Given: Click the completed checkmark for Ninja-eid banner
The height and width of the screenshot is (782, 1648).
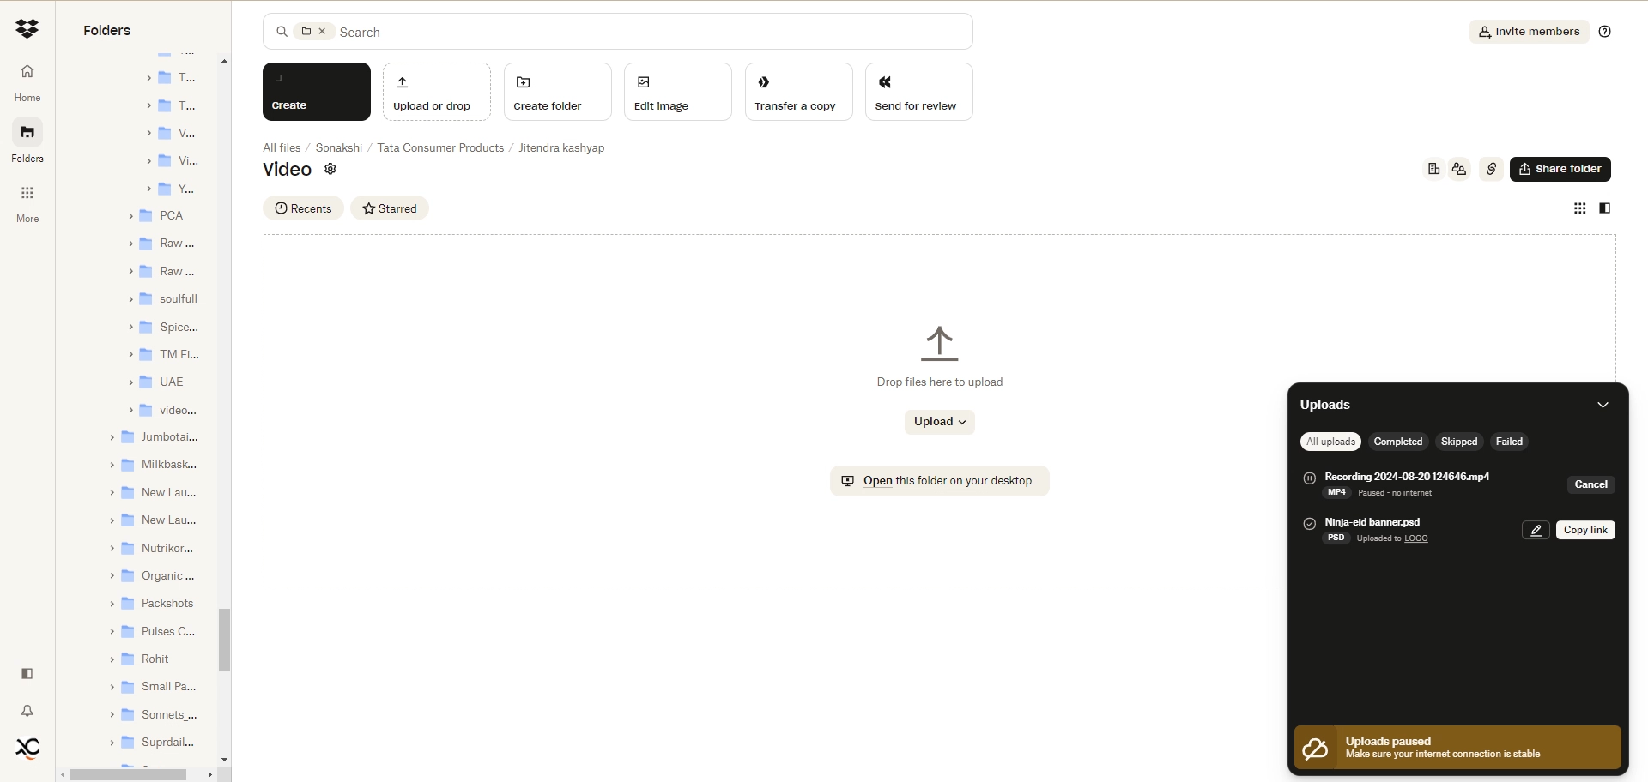Looking at the screenshot, I should tap(1310, 524).
